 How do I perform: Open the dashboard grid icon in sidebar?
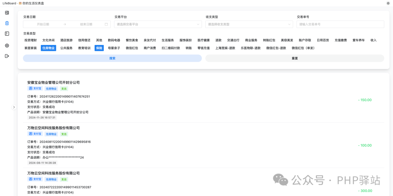tap(7, 13)
